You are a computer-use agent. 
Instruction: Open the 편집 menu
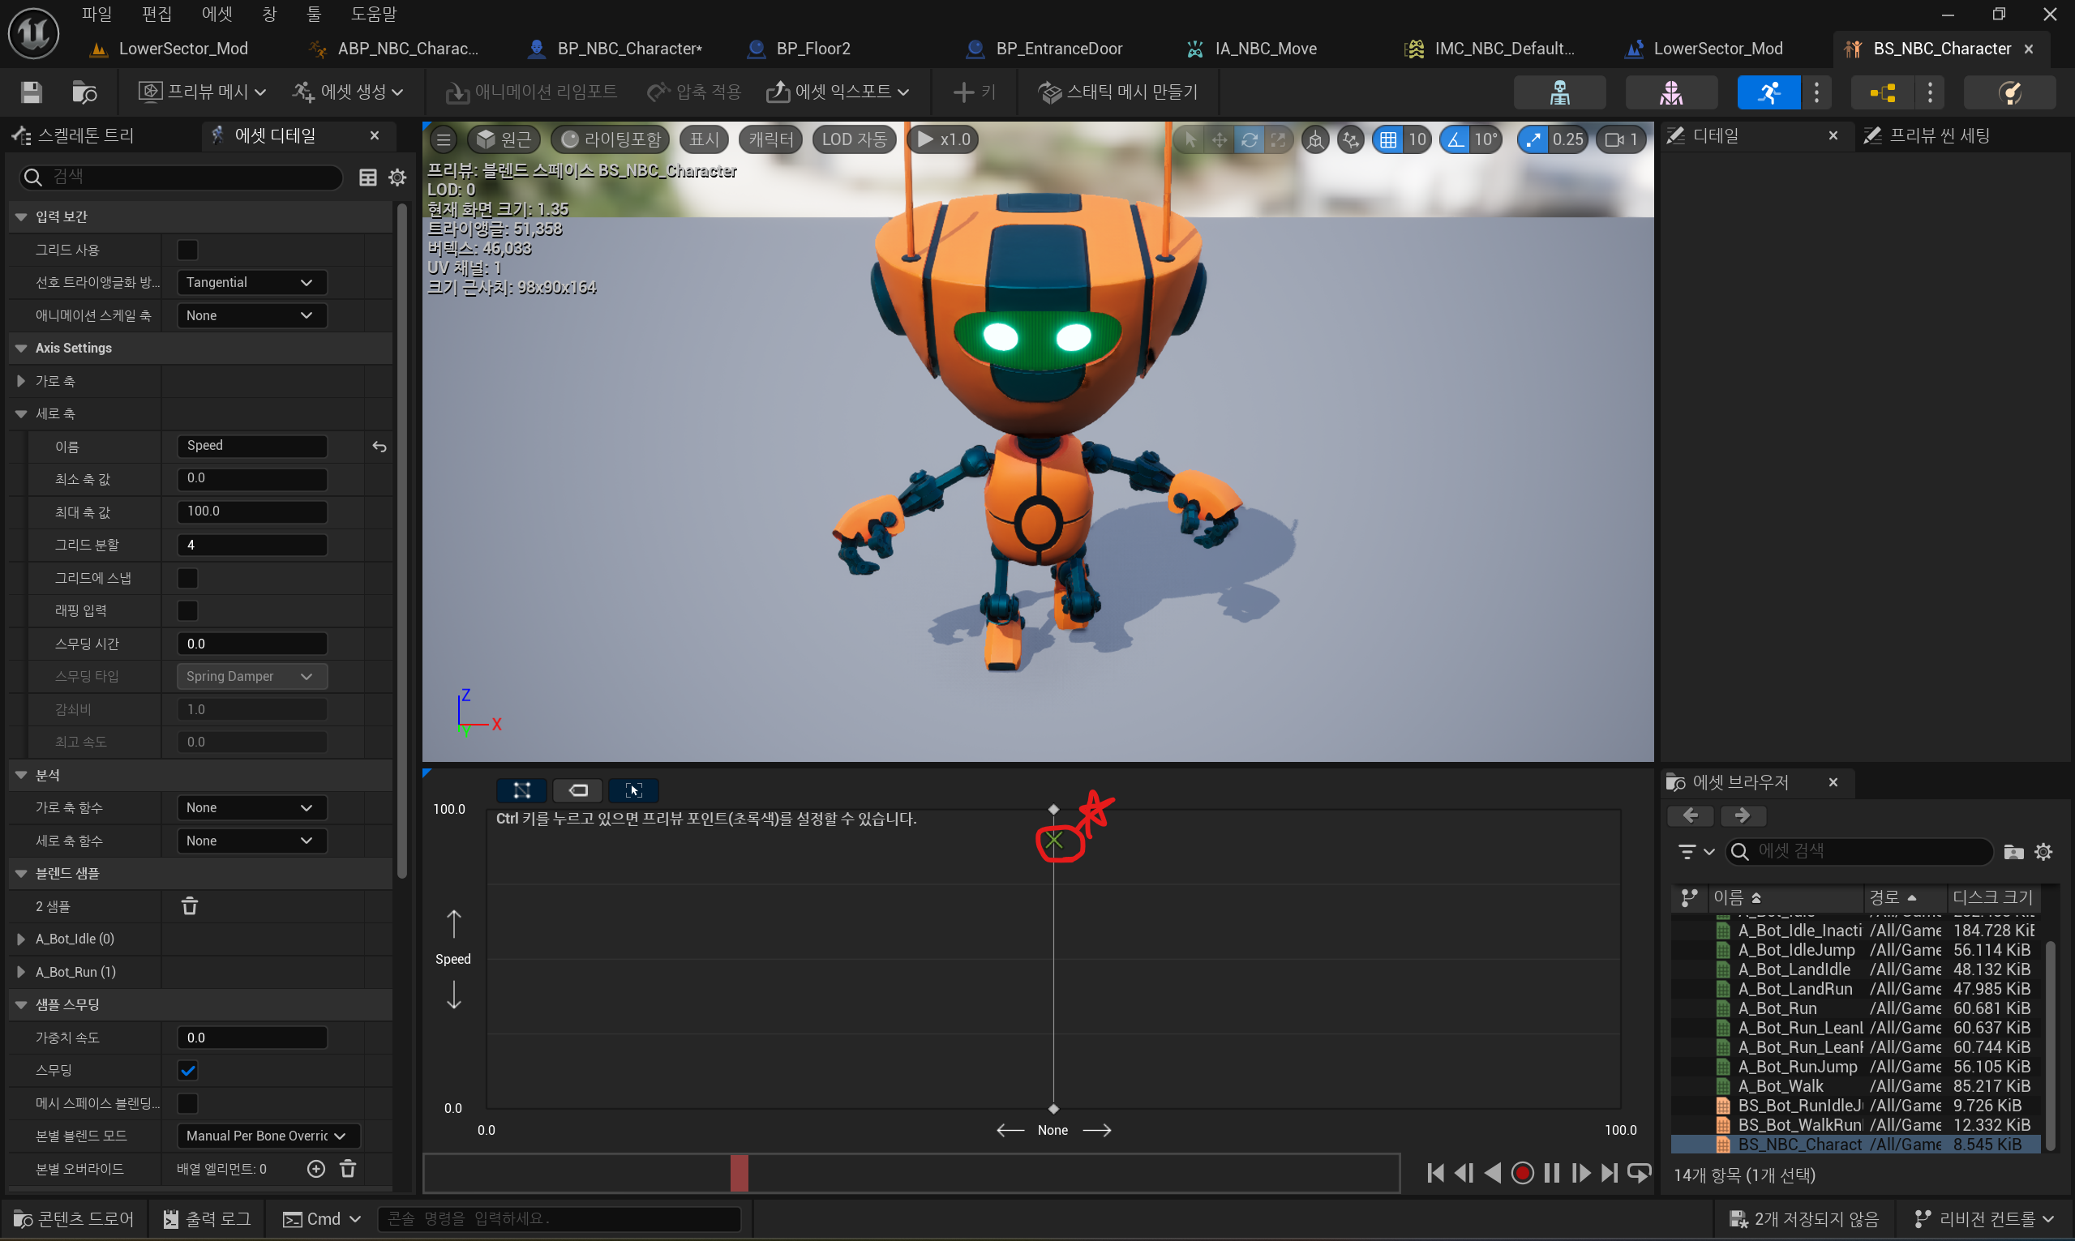[x=156, y=14]
